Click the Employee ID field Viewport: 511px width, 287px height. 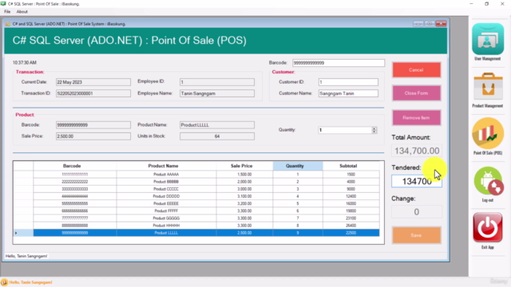216,82
